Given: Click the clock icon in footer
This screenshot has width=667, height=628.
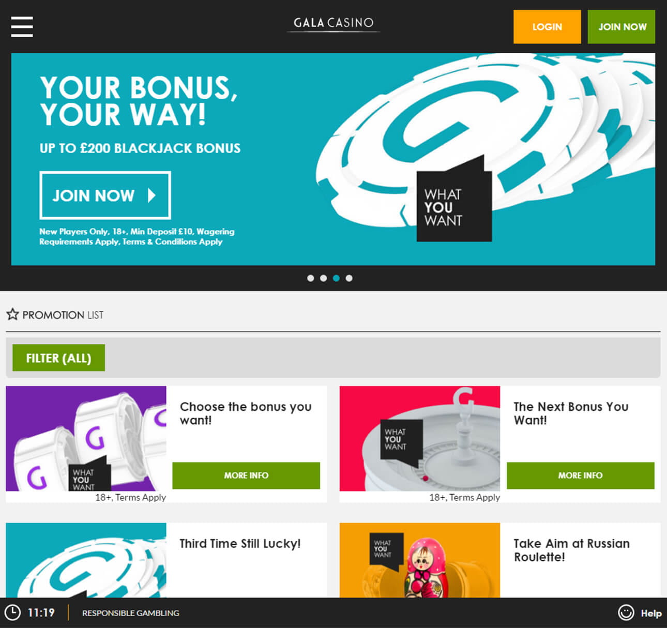Looking at the screenshot, I should pos(12,612).
